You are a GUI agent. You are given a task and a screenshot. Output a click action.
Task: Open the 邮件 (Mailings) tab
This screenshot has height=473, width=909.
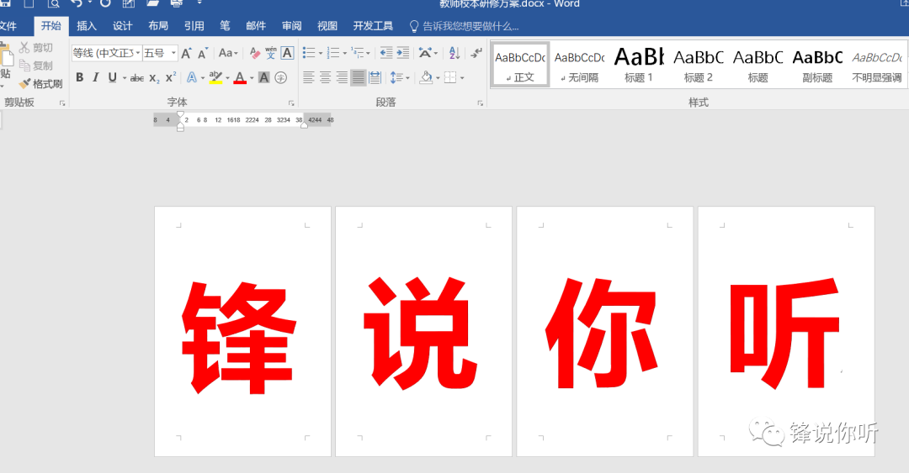(256, 26)
